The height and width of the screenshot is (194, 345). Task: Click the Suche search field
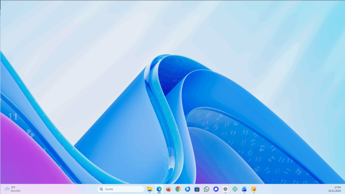(x=121, y=189)
